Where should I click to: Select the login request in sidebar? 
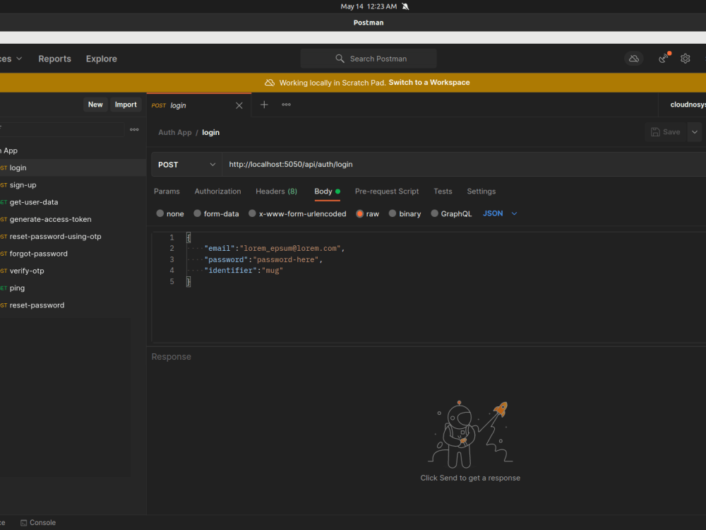tap(73, 167)
